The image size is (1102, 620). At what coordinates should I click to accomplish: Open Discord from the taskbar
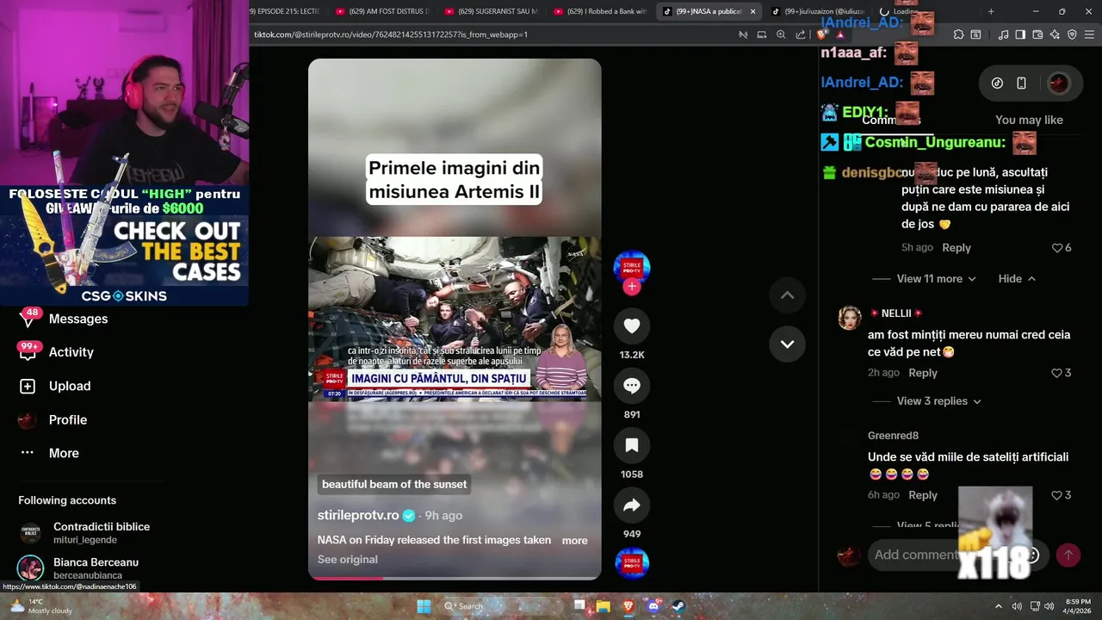point(653,606)
